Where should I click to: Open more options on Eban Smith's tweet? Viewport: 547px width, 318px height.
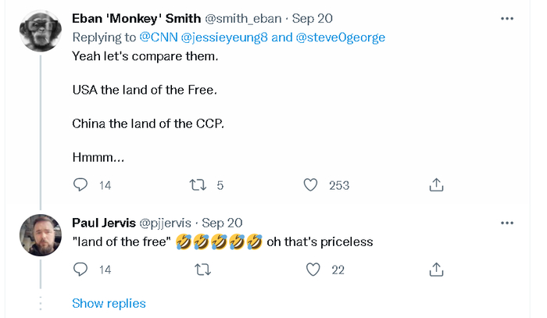[506, 18]
